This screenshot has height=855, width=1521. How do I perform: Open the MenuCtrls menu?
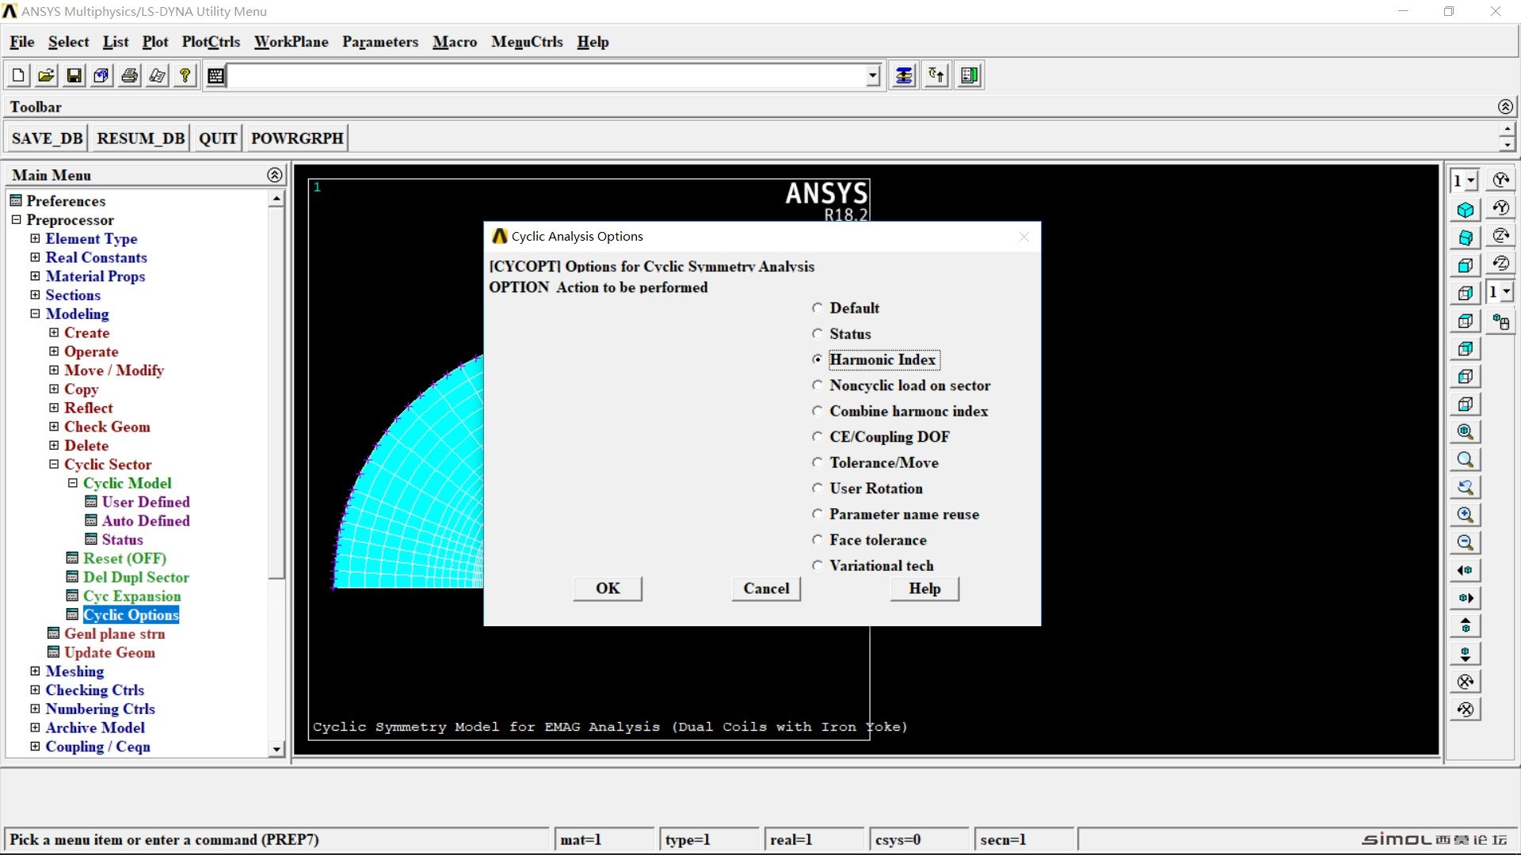point(527,42)
